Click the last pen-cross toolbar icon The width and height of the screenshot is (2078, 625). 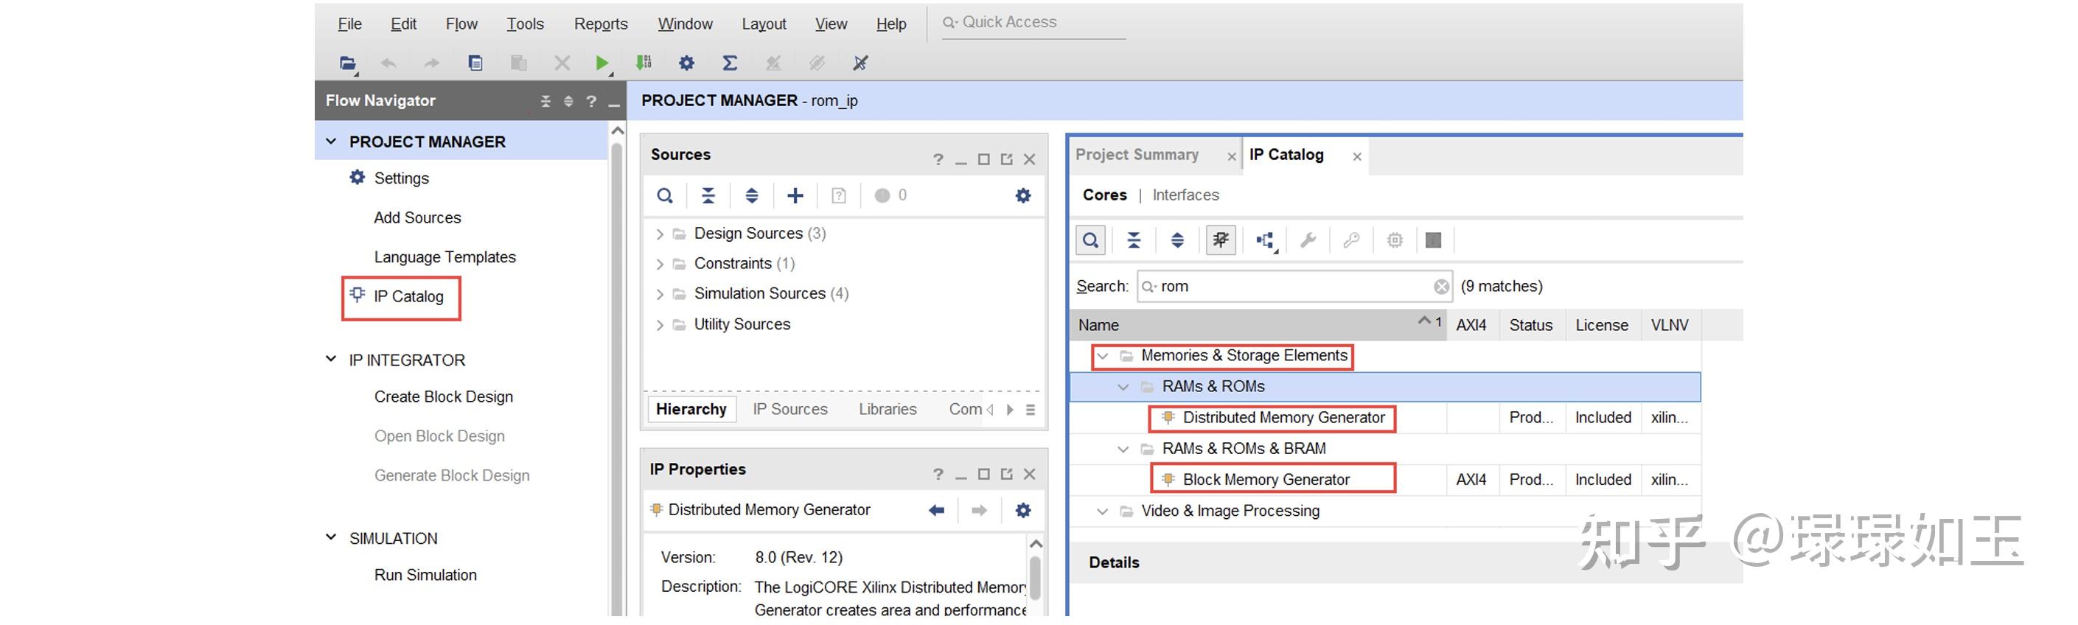pos(861,63)
